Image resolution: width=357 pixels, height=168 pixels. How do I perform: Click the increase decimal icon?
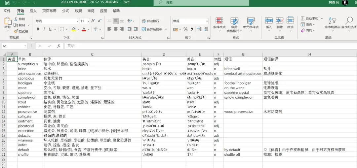(199, 29)
